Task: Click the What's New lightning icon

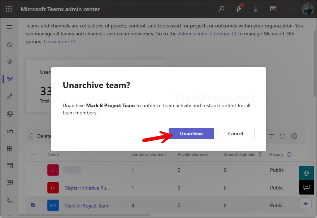Action: coord(239,9)
